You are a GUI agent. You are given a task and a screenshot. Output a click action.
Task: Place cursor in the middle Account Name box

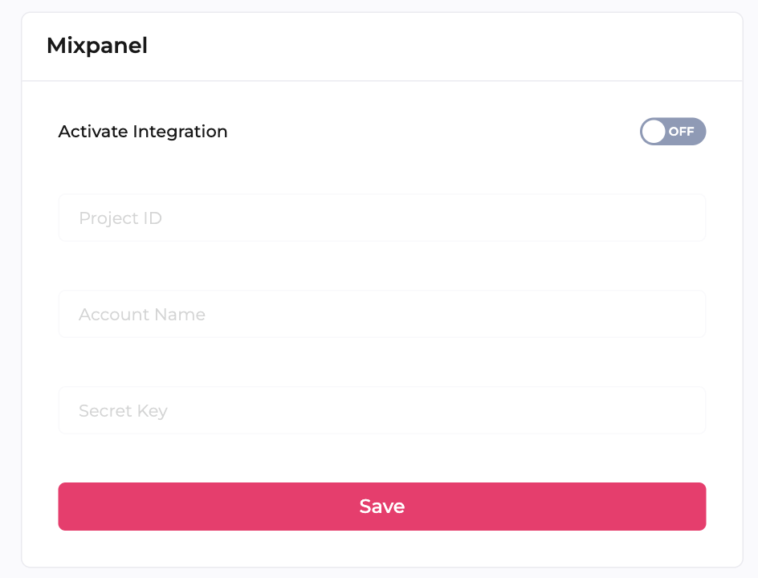point(381,314)
